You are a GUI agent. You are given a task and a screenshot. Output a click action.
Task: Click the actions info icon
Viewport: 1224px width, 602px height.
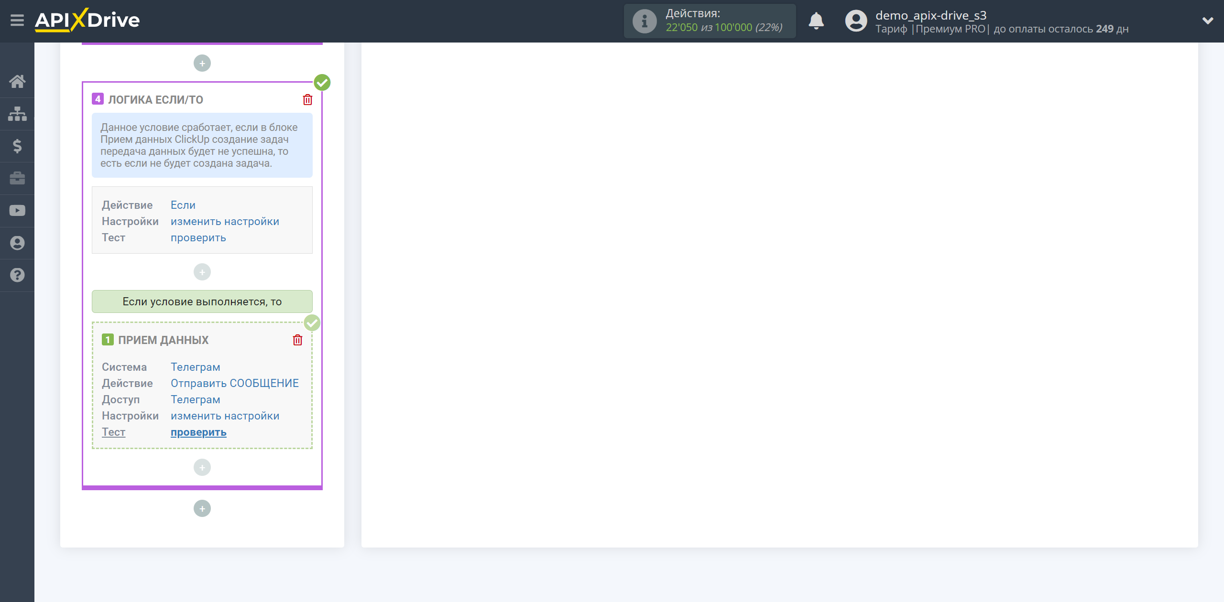point(645,21)
